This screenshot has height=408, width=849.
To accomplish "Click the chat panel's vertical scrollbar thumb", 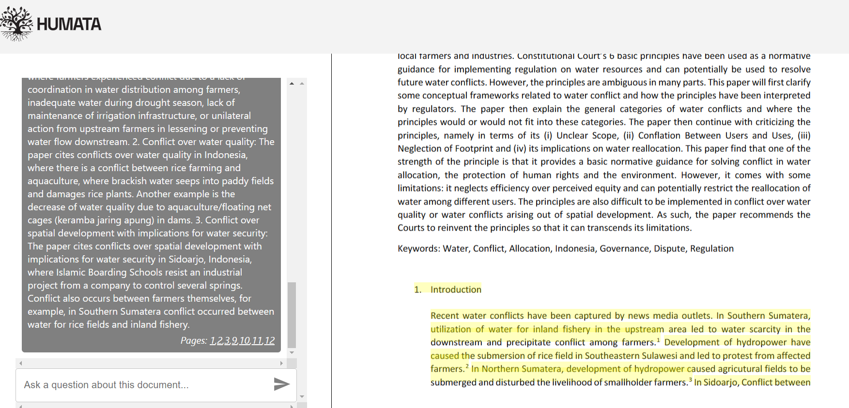I will point(292,314).
